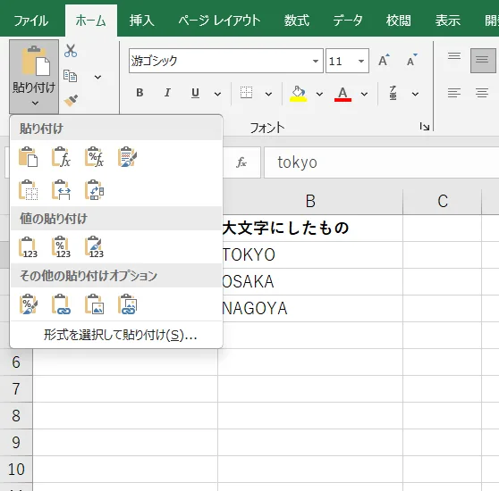Choose Keep Source Column Widths paste icon
Viewport: 499px width, 491px height.
pos(61,190)
